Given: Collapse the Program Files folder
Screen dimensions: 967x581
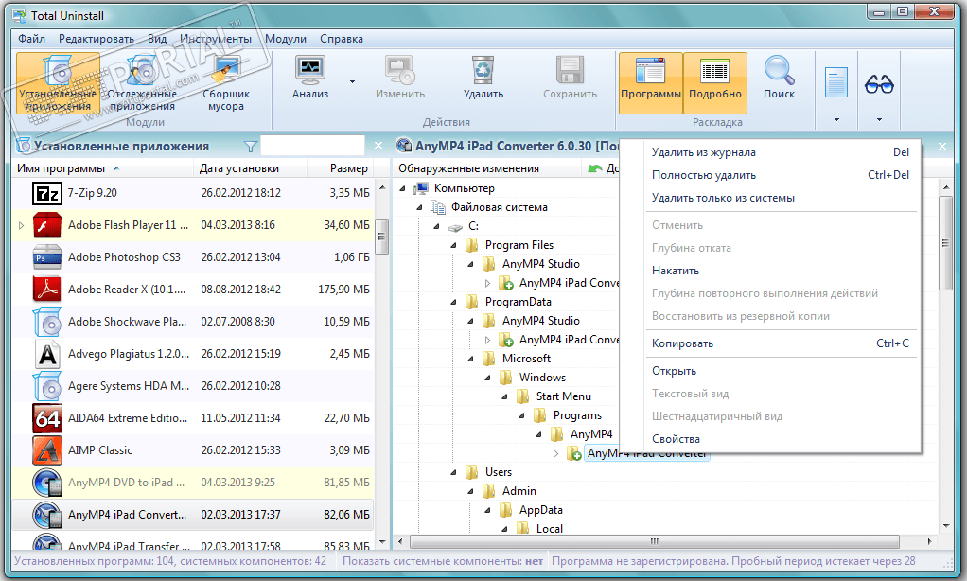Looking at the screenshot, I should coord(453,245).
